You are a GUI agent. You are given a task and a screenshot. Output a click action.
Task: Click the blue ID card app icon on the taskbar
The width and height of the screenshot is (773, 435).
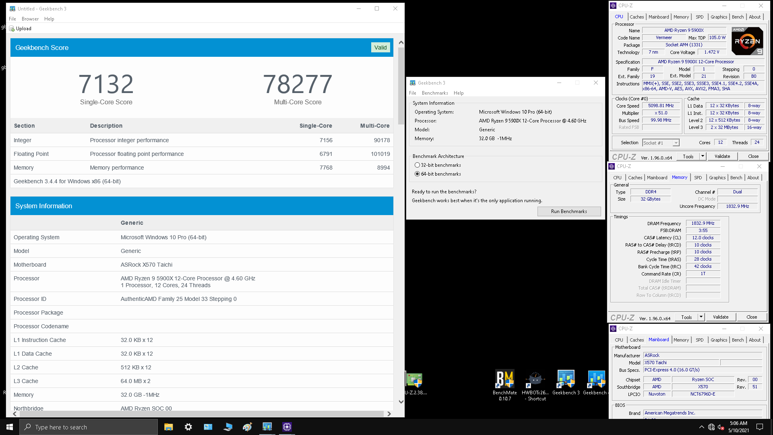pos(208,427)
